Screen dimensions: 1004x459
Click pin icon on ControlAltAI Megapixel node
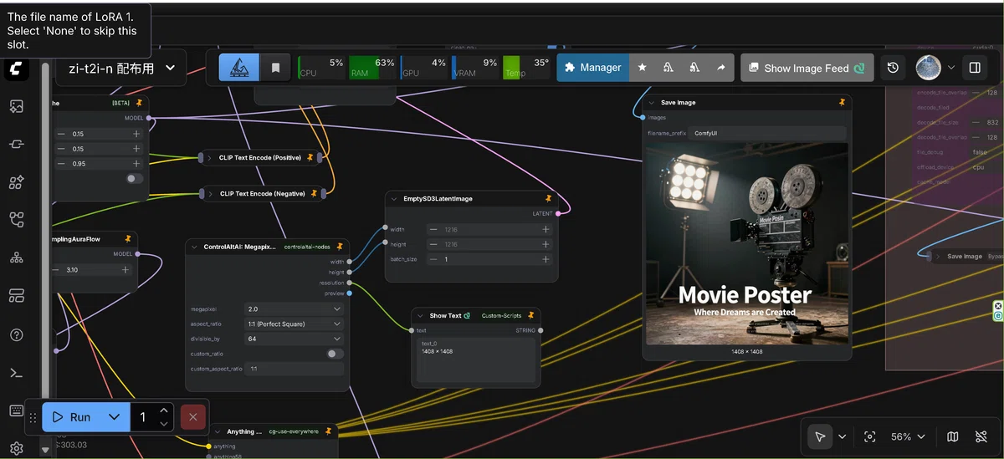coord(339,247)
